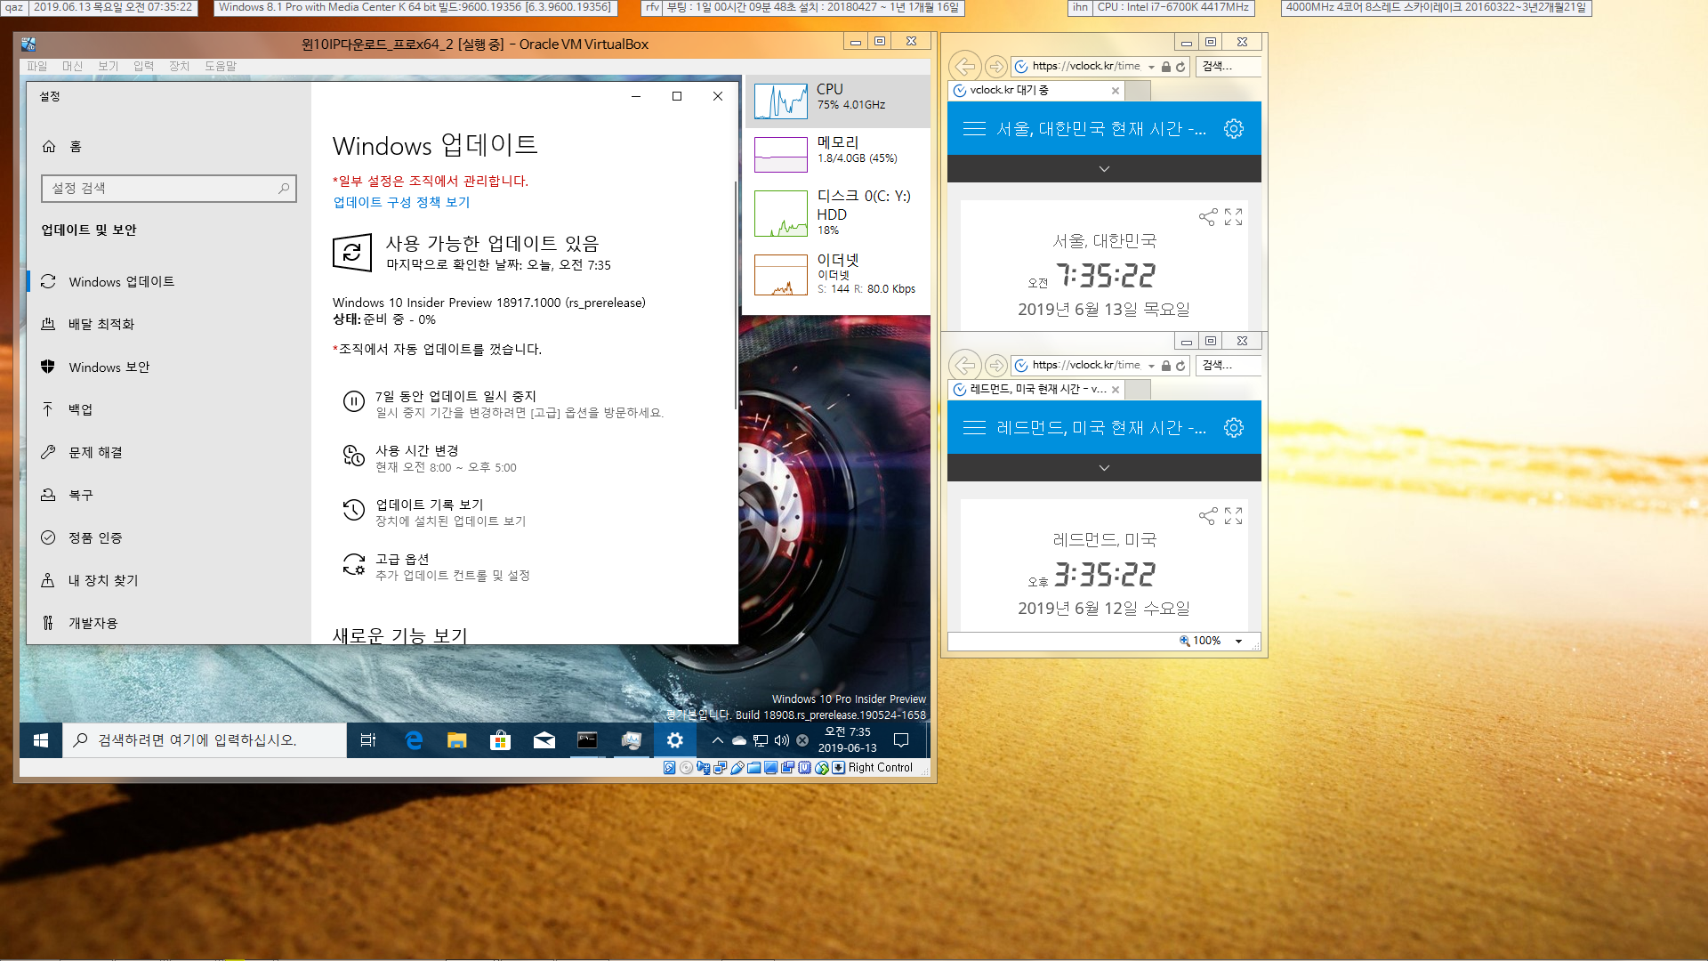Close the vclock.kr 대기 중 tab
This screenshot has width=1708, height=961.
click(1115, 90)
